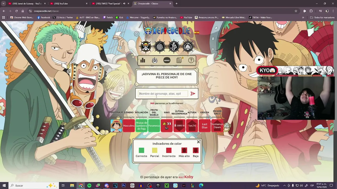The image size is (337, 189).
Task: Click the Romance Dawn arc cell
Action: (x=217, y=126)
